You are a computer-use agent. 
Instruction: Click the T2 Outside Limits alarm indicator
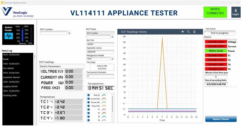coord(216,60)
